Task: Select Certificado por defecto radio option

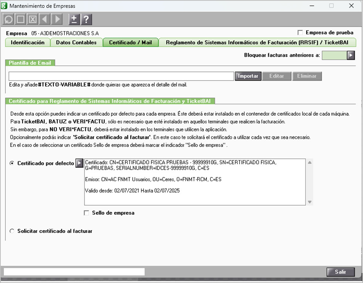Action: pos(12,163)
